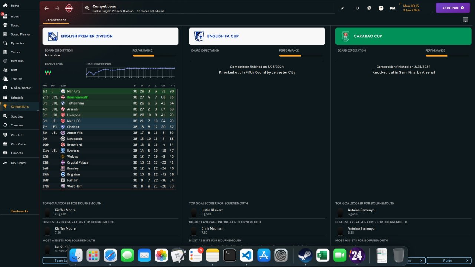Screen dimensions: 475x267
Task: Open the English FA Cup header
Action: coord(257,36)
